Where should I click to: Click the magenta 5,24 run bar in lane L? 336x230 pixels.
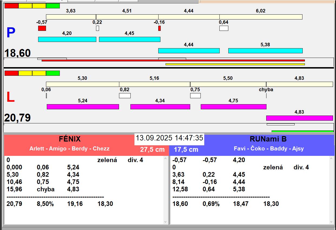click(x=83, y=107)
